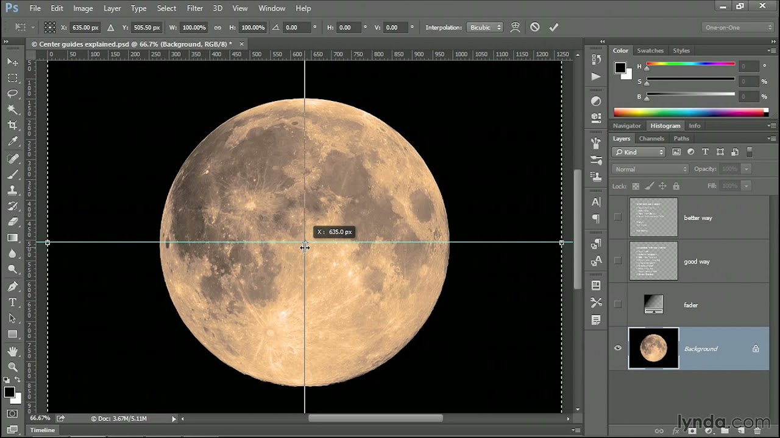Image resolution: width=780 pixels, height=438 pixels.
Task: Cancel the transform with the slashed-circle button
Action: coord(535,27)
